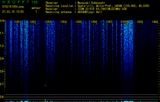The height and width of the screenshot is (102, 160).
Task: Click the yellow meteor detection tick at bottom
Action: pos(46,100)
